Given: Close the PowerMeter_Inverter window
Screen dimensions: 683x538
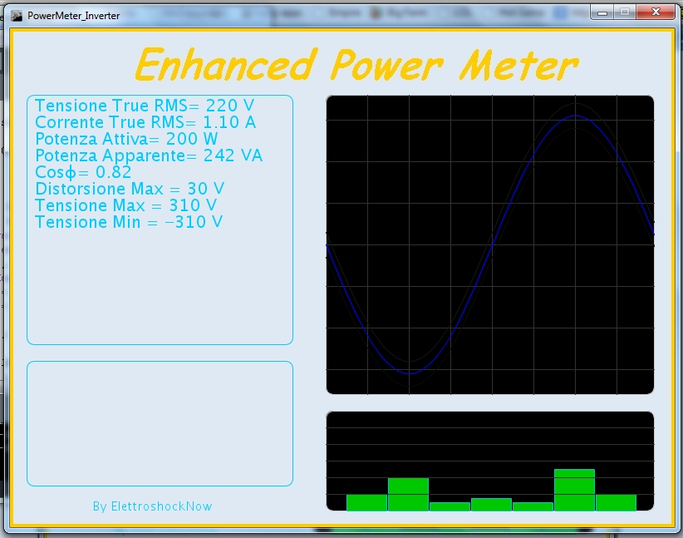Looking at the screenshot, I should [x=656, y=12].
